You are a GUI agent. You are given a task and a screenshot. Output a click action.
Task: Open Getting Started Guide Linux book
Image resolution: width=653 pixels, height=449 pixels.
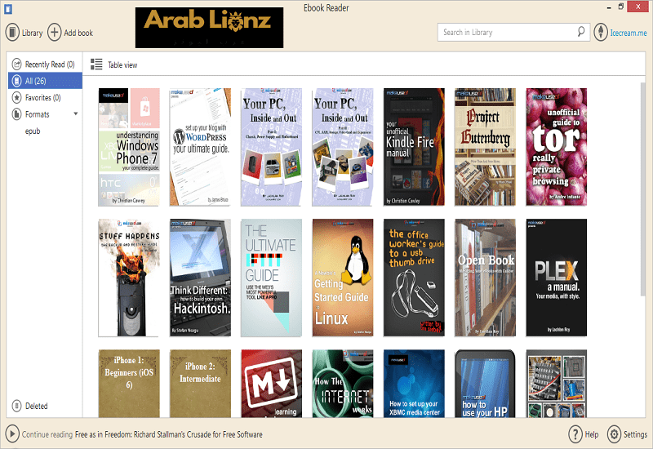coord(342,278)
